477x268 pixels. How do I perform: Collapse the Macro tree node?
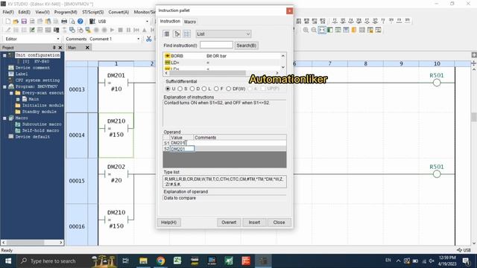click(x=4, y=118)
